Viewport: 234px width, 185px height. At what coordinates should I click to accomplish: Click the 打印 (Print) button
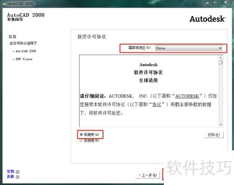(x=214, y=135)
